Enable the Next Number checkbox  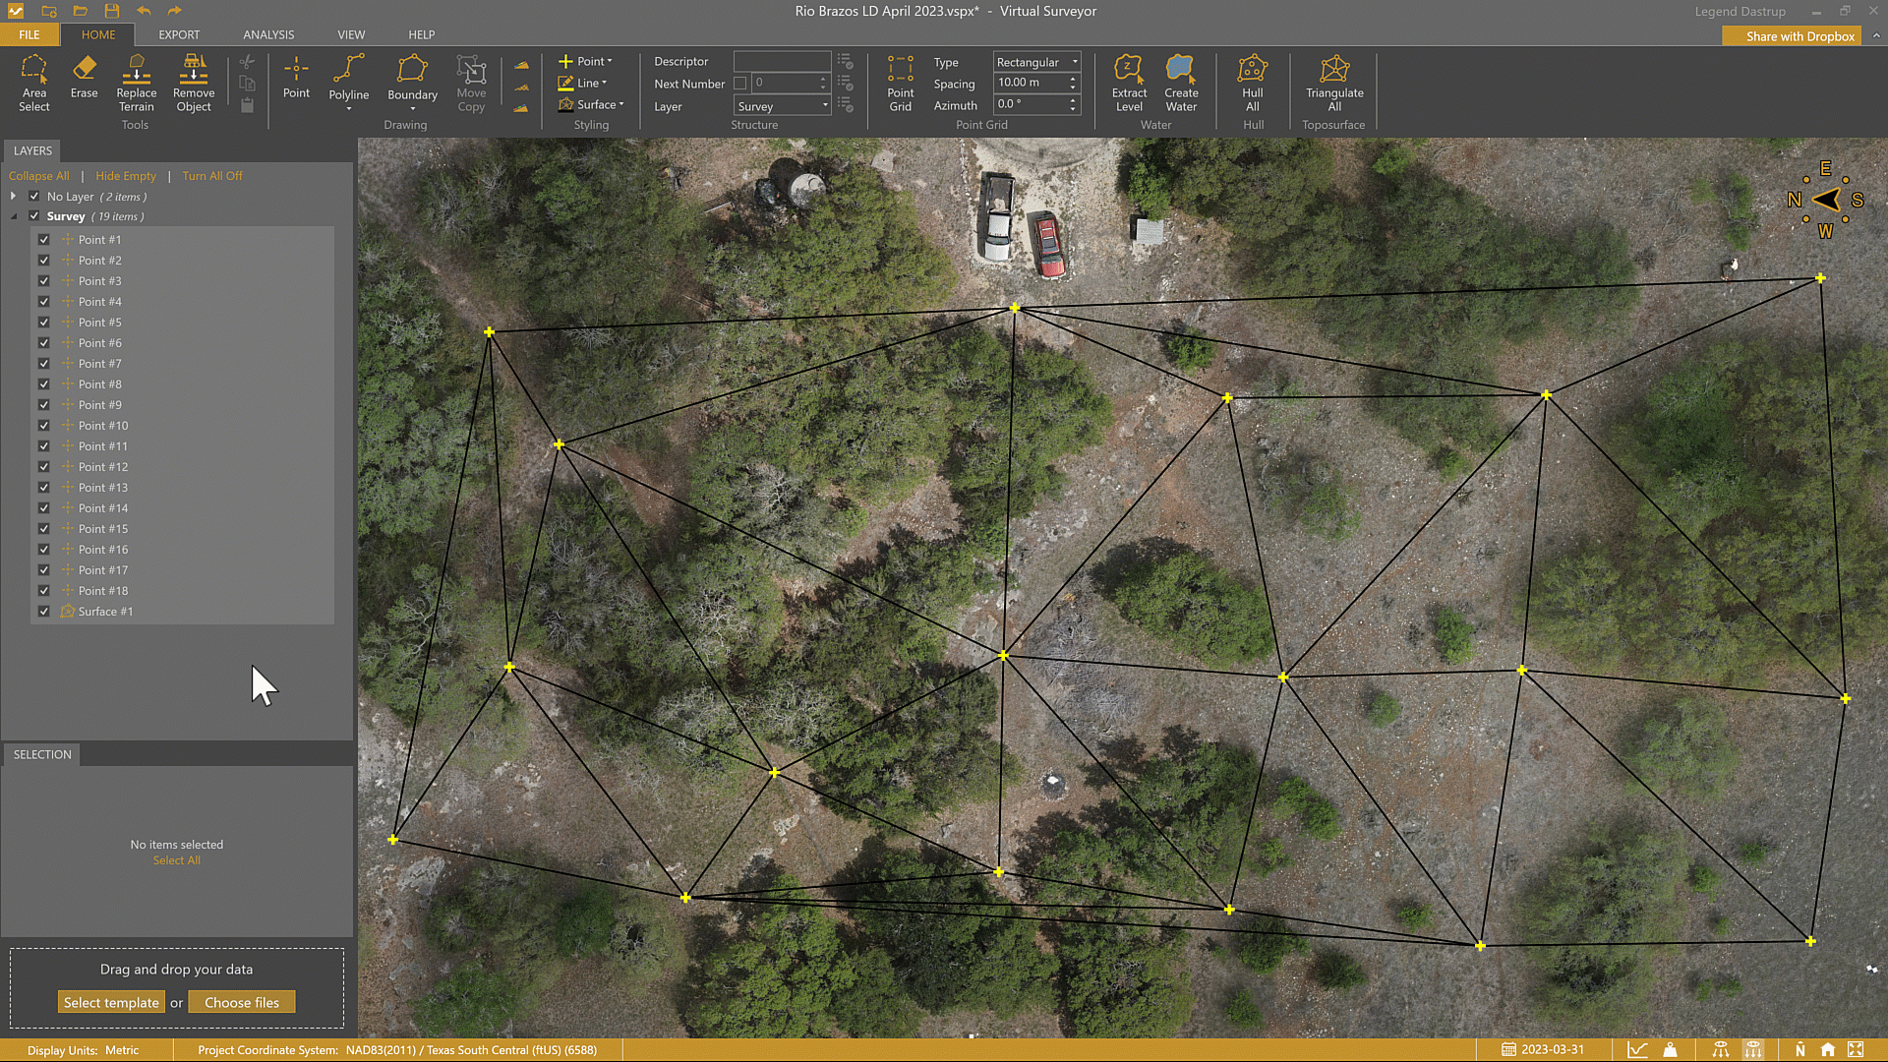[x=740, y=84]
